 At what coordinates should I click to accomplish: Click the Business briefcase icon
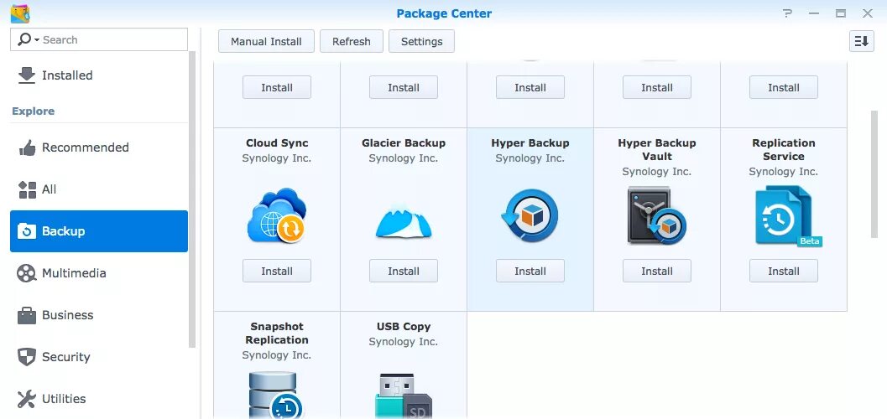click(27, 315)
